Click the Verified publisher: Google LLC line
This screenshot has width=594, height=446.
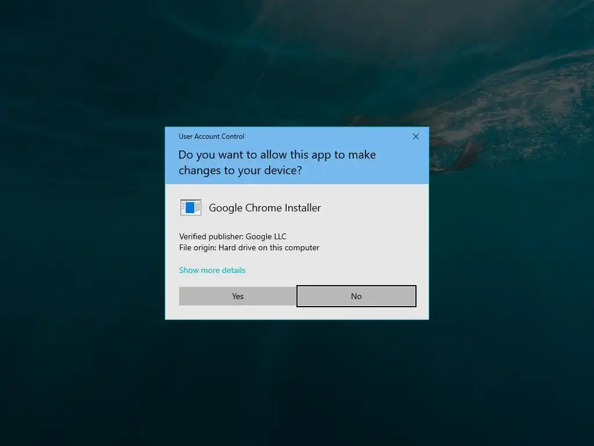(233, 237)
